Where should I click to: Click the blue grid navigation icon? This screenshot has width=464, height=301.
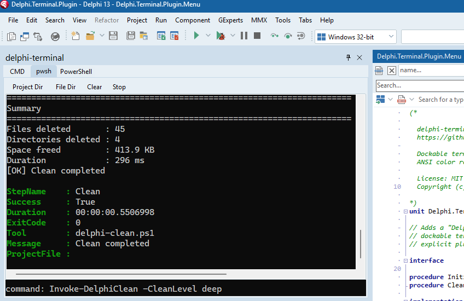(x=380, y=100)
